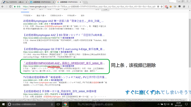
Task: Open the picture extension icon in toolbar
Action: (175, 7)
